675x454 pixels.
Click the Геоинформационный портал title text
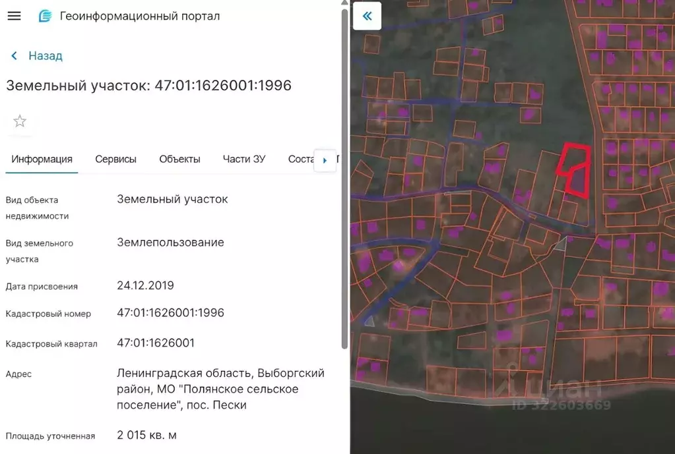click(x=140, y=16)
